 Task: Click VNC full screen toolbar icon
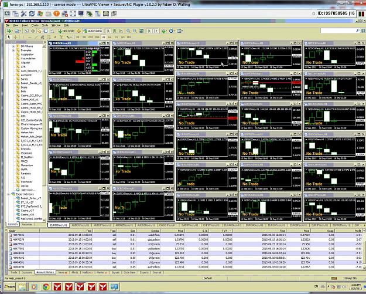(73, 13)
